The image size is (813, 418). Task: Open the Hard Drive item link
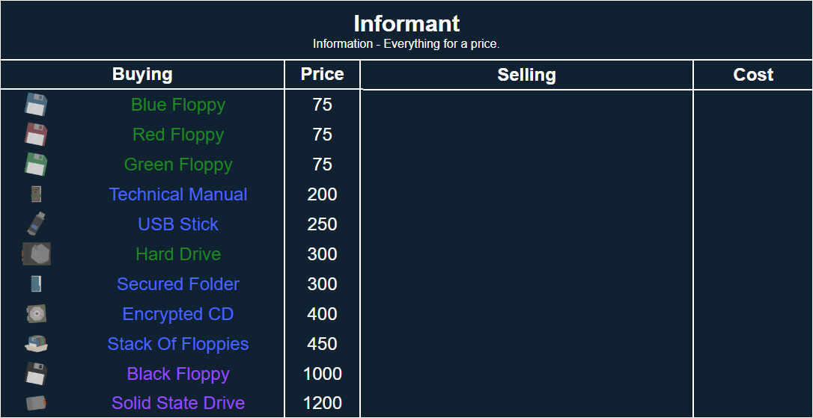tap(178, 254)
